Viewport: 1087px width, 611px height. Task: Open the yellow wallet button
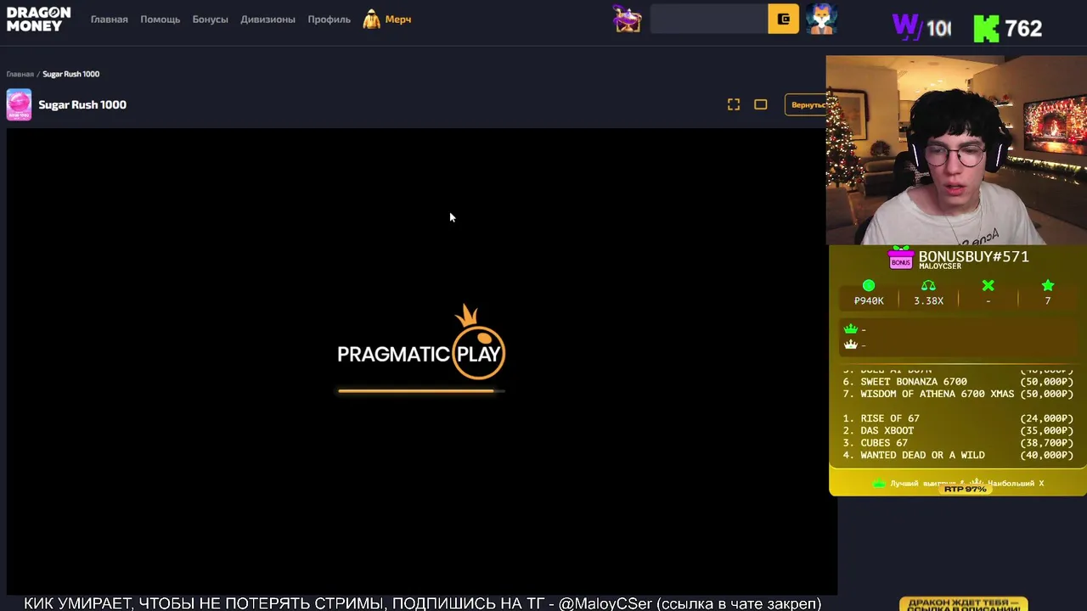pos(783,19)
